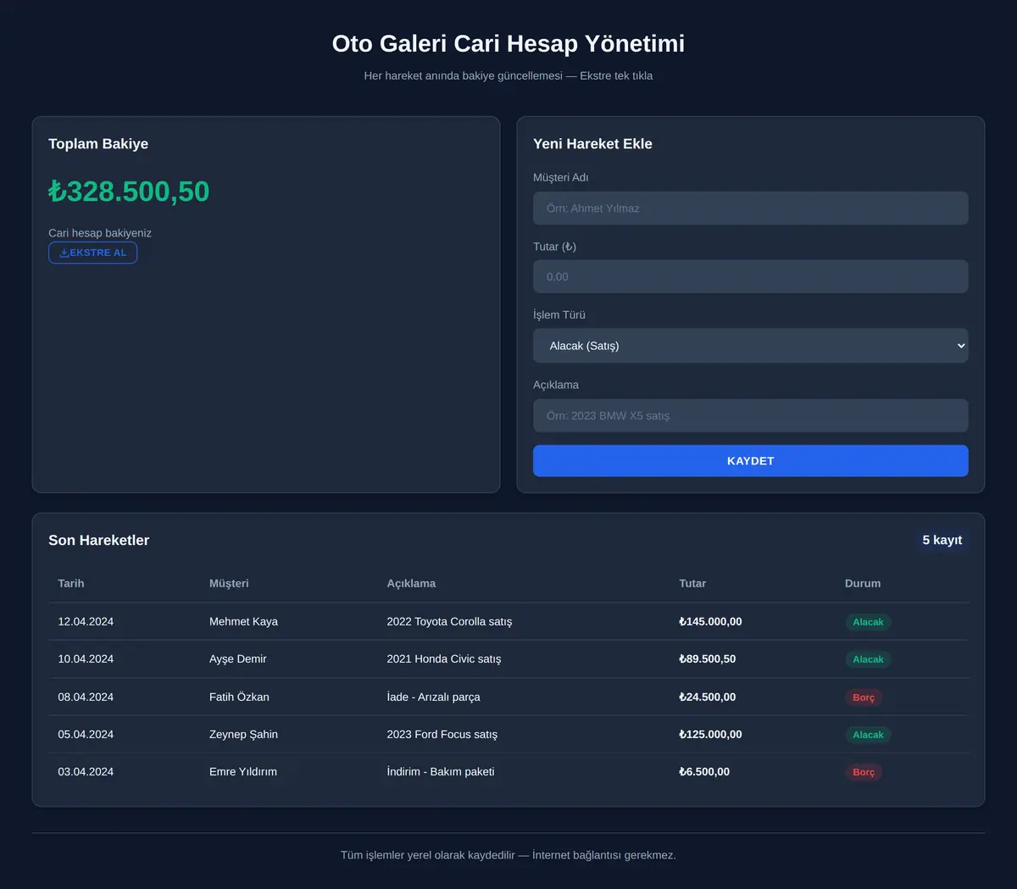Click the Son Hareketler heading
Image resolution: width=1017 pixels, height=889 pixels.
[98, 540]
